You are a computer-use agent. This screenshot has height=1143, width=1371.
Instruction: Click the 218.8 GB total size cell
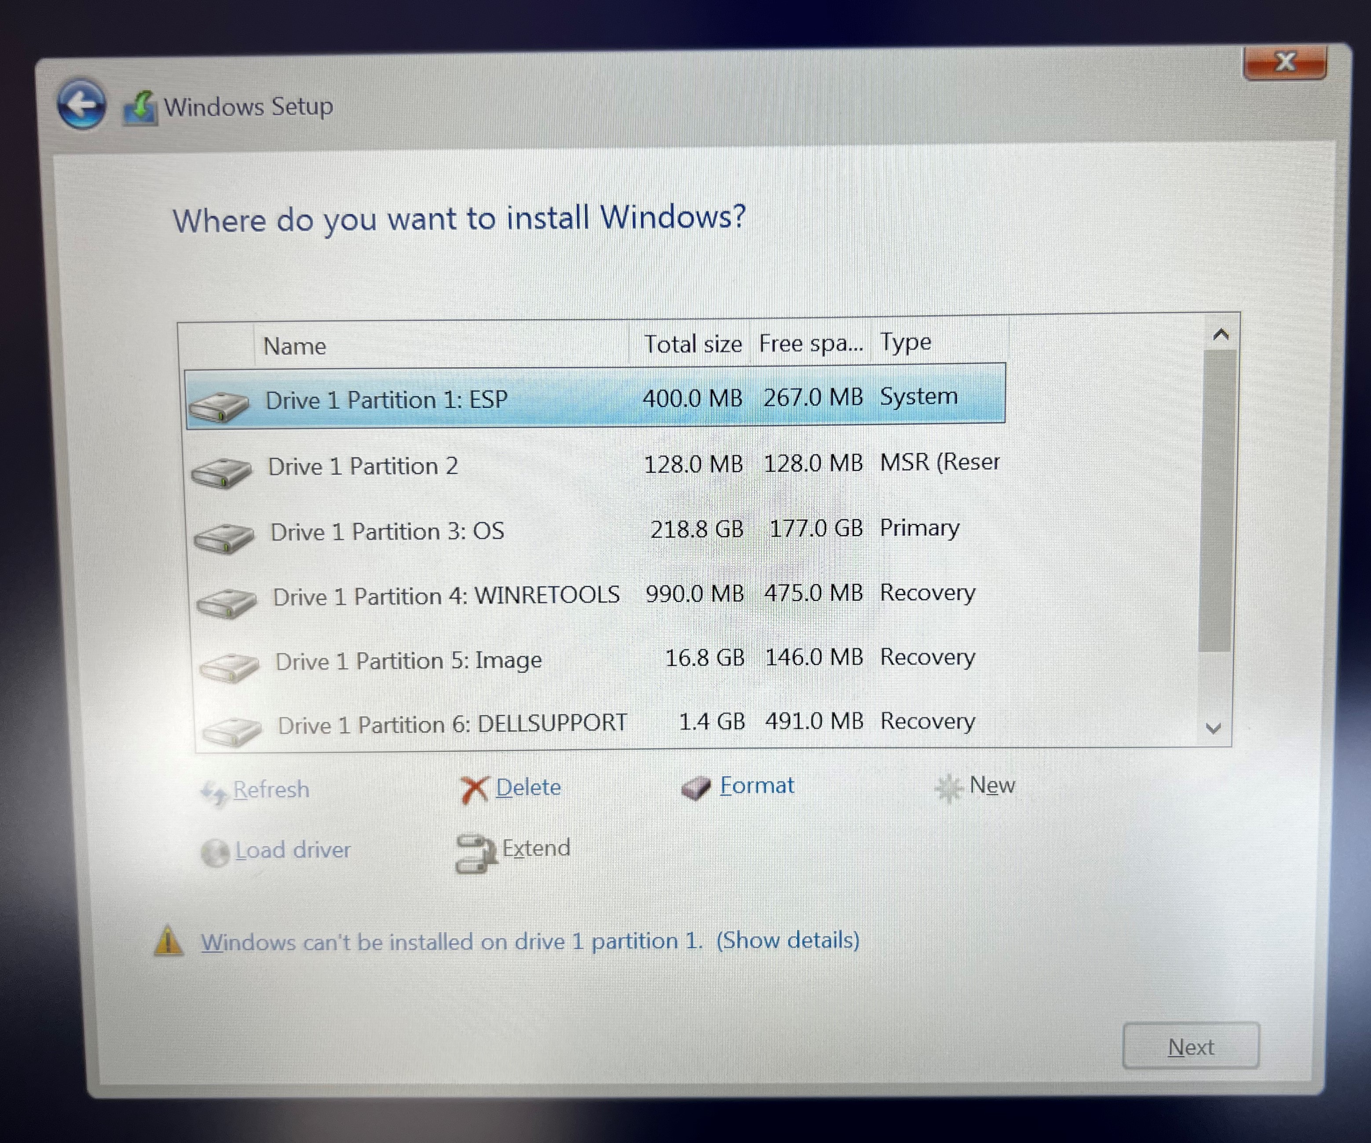pyautogui.click(x=697, y=529)
